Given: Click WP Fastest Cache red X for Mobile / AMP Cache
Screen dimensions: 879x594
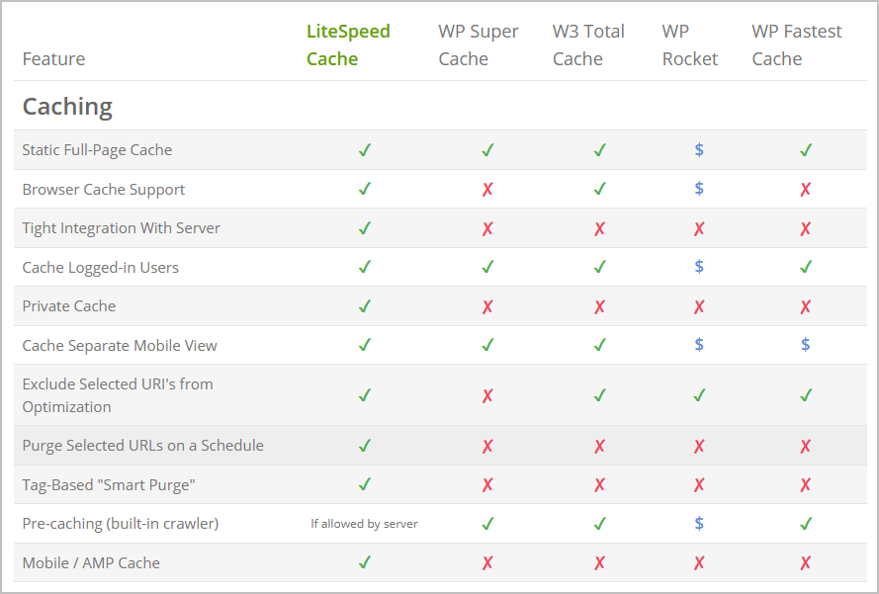Looking at the screenshot, I should [x=806, y=562].
